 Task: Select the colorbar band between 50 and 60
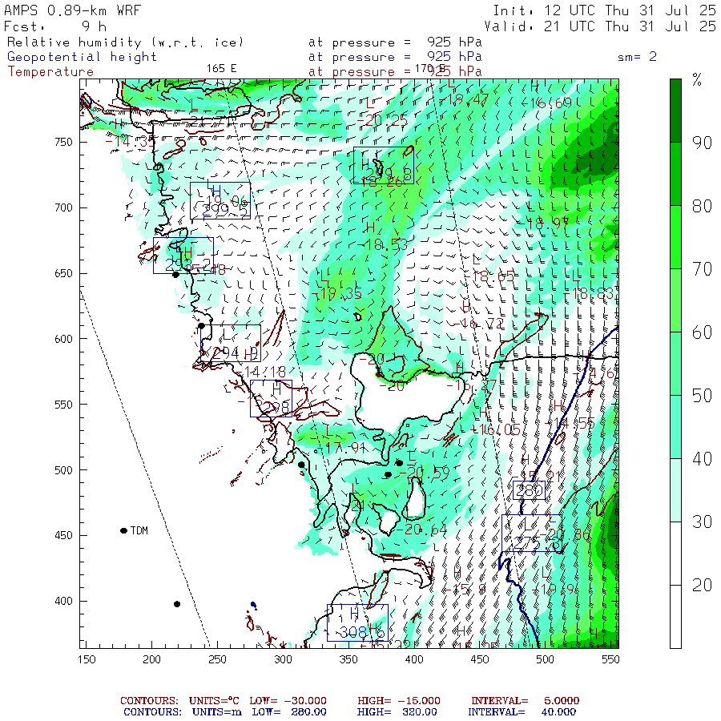tap(675, 364)
